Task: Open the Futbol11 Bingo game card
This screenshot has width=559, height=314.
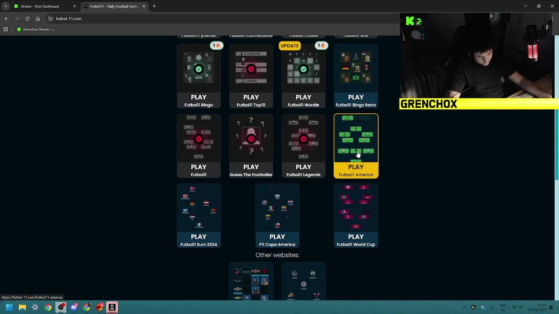Action: click(x=199, y=76)
